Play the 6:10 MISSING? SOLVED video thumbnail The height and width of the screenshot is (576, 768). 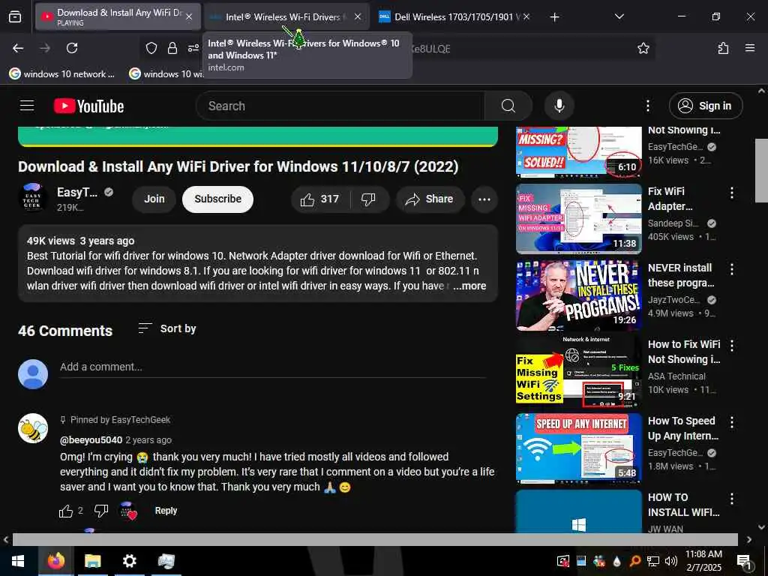pos(579,151)
